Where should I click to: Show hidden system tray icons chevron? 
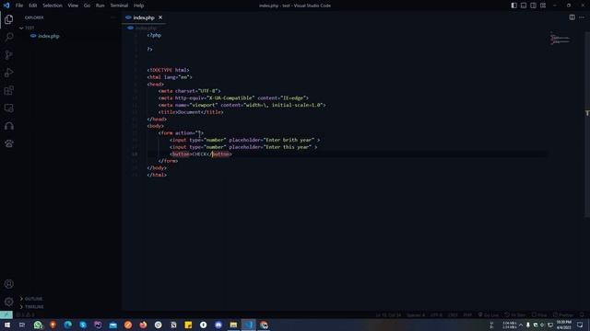[521, 325]
